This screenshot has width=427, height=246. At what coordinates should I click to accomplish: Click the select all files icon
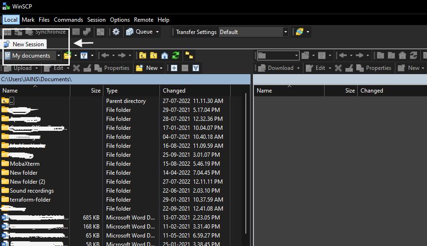(x=196, y=68)
